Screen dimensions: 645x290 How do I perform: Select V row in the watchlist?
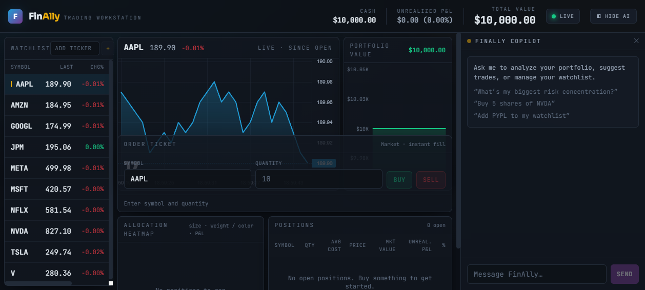tap(56, 273)
